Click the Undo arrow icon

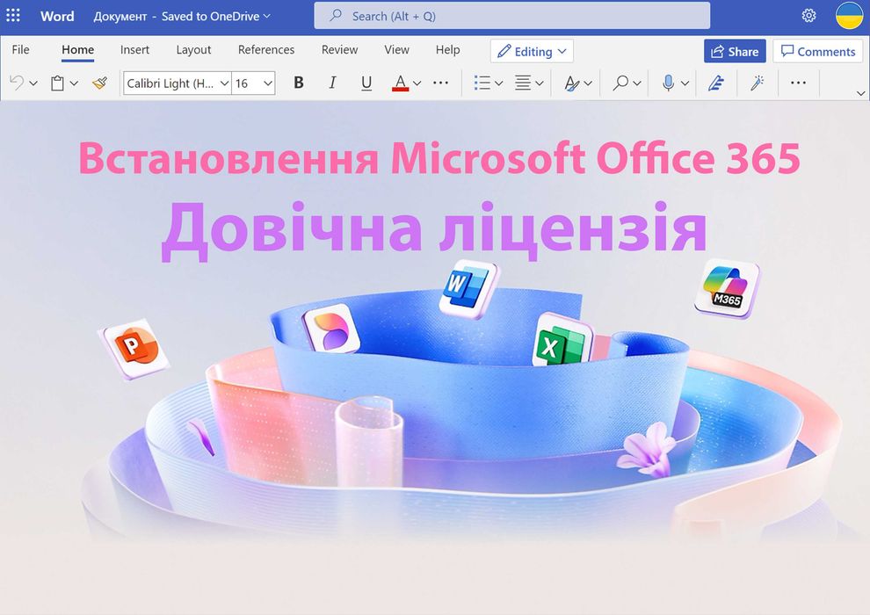tap(16, 83)
